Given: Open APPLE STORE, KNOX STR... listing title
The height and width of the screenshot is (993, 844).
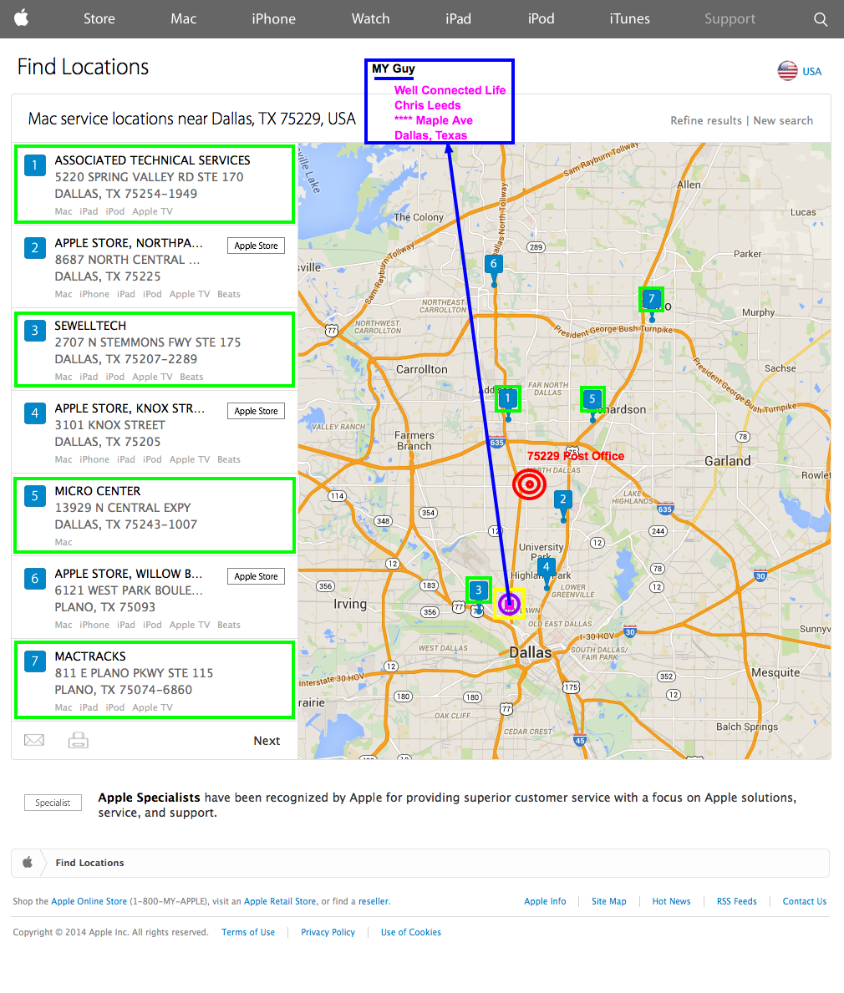Looking at the screenshot, I should [130, 408].
